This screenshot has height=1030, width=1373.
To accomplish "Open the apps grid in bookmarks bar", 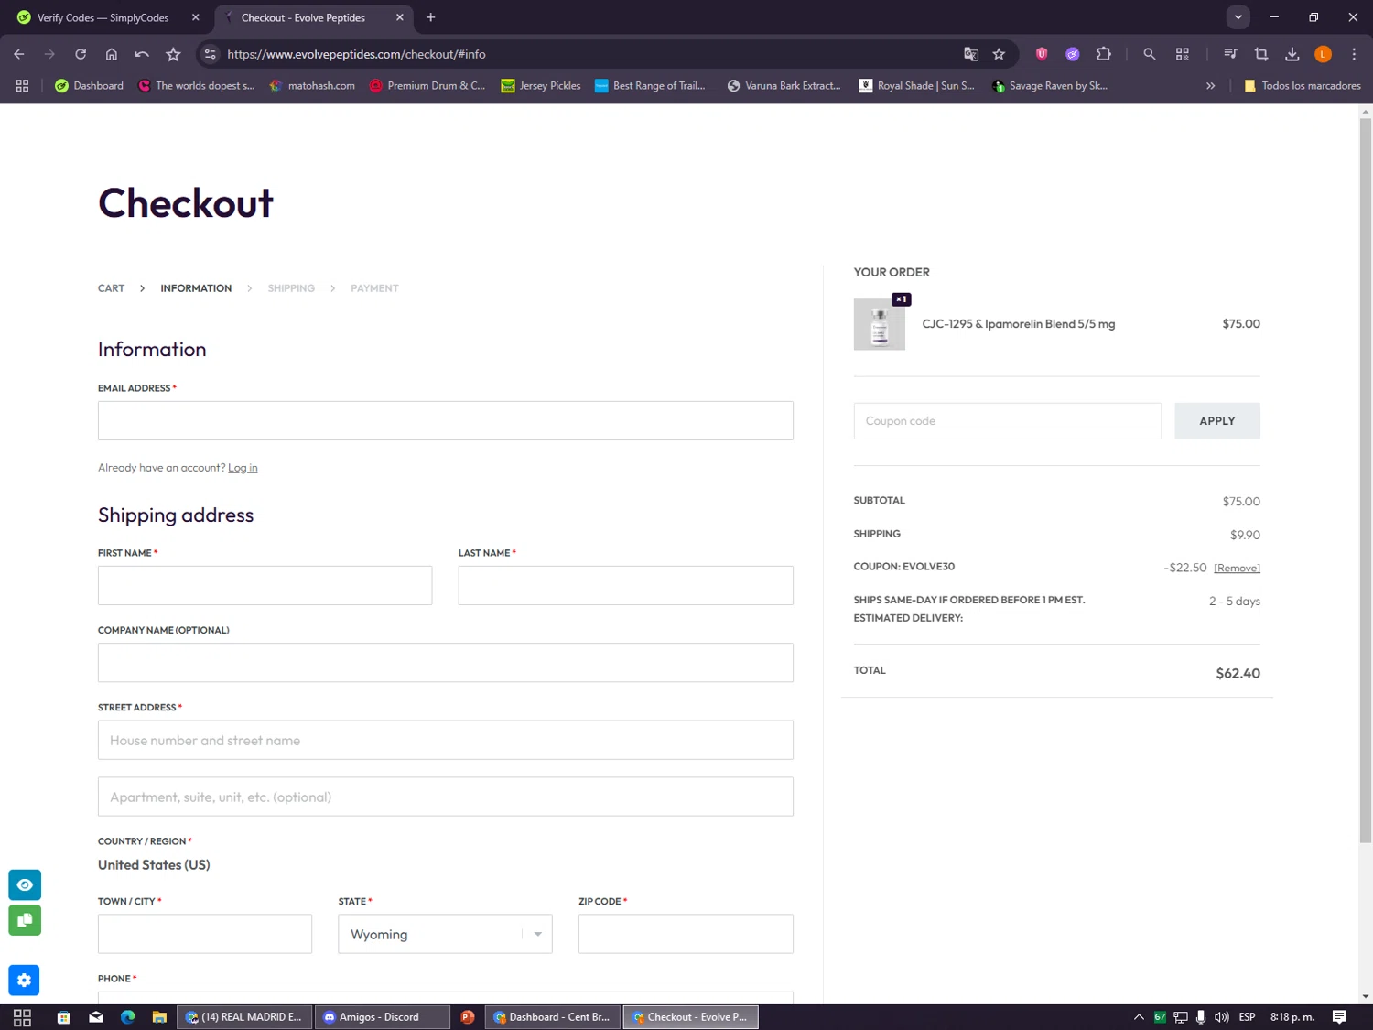I will (22, 85).
